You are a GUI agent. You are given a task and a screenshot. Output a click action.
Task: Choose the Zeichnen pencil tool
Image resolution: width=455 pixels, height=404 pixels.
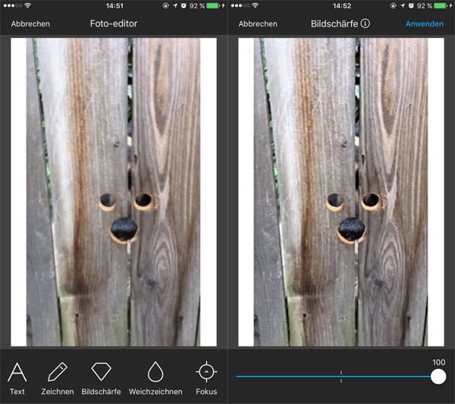pos(58,372)
